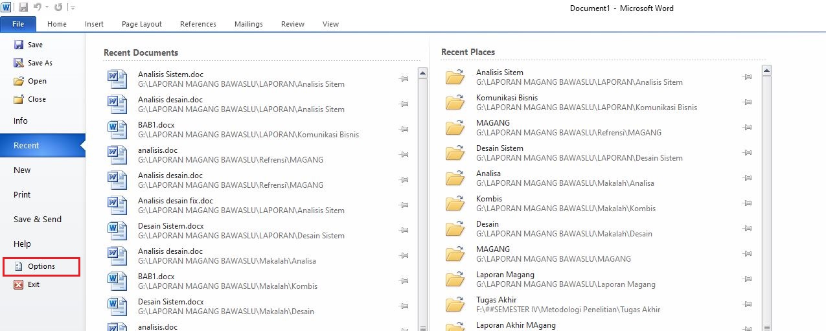Image resolution: width=826 pixels, height=331 pixels.
Task: Pin Analisis desain.doc in LAPORAN\Analisis Sitem
Action: [x=404, y=104]
